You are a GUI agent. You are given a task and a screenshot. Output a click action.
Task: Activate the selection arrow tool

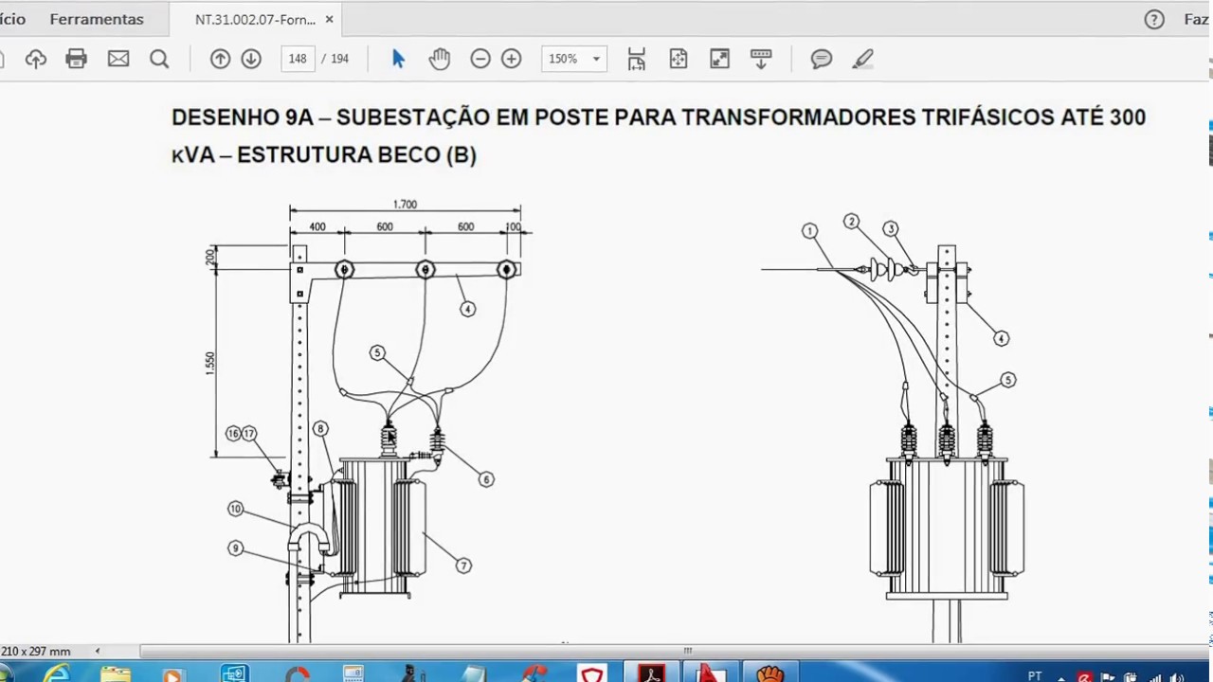[398, 59]
